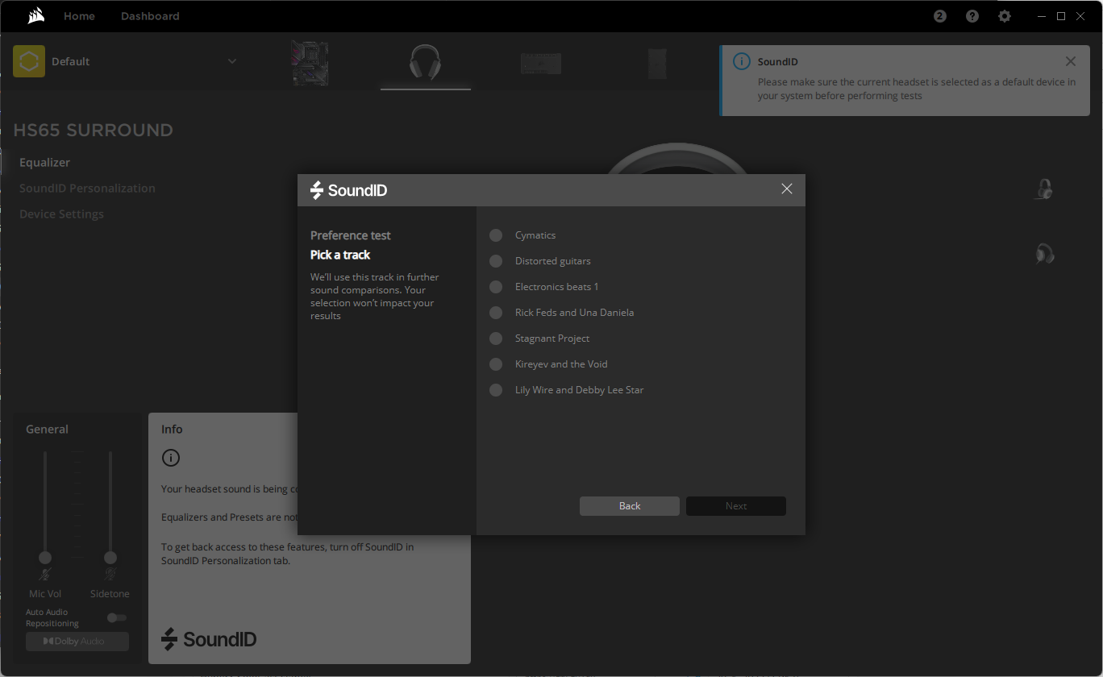Screen dimensions: 1103x677
Task: Click the Info panel circle-i icon
Action: (171, 458)
